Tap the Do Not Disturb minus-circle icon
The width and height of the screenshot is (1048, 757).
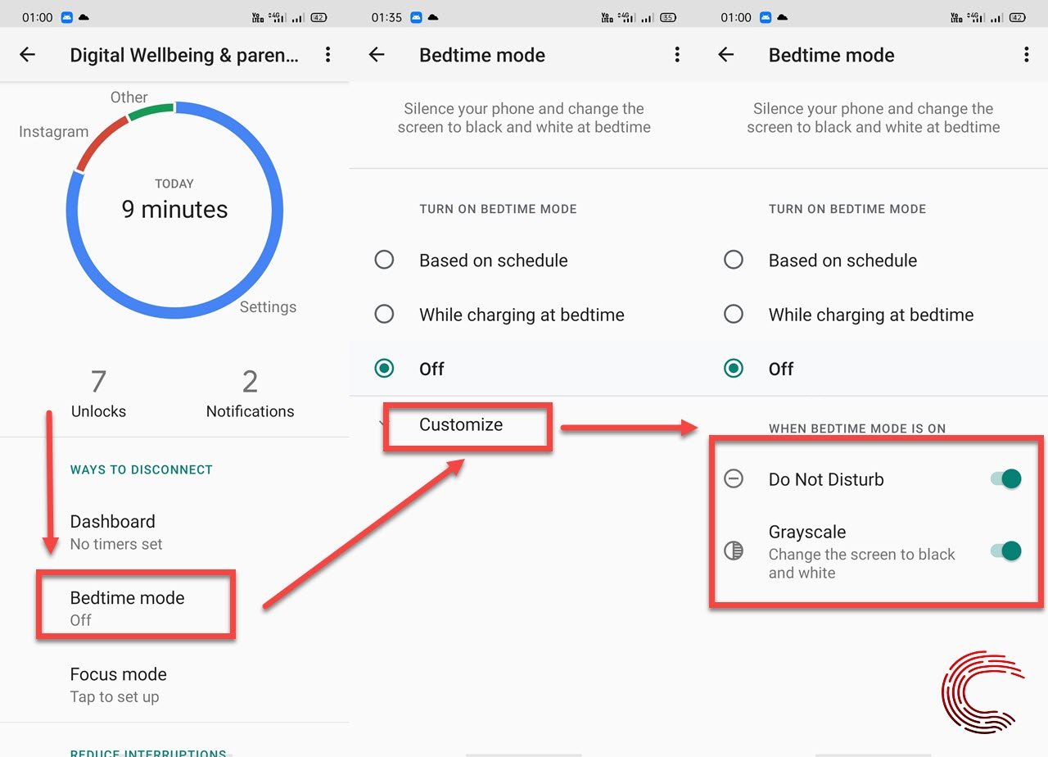pyautogui.click(x=734, y=479)
